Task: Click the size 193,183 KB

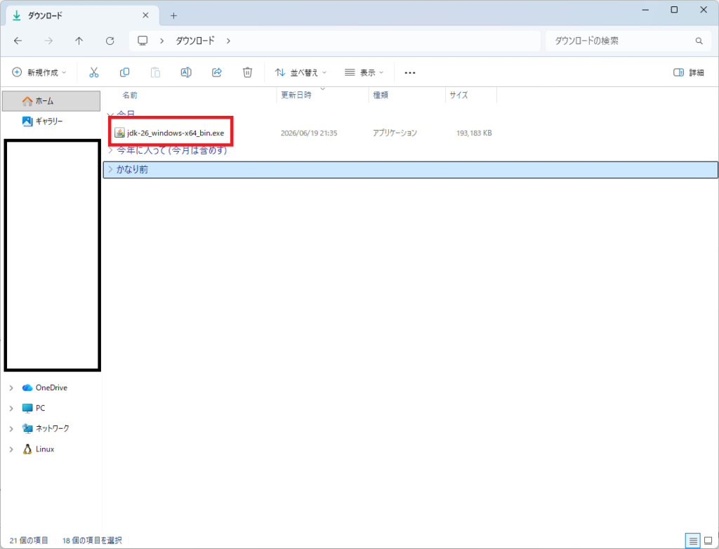Action: click(474, 133)
